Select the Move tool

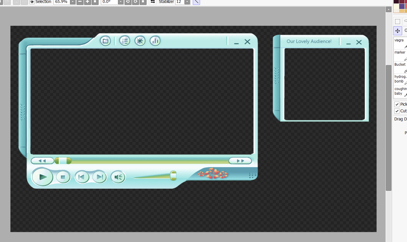pos(398,31)
